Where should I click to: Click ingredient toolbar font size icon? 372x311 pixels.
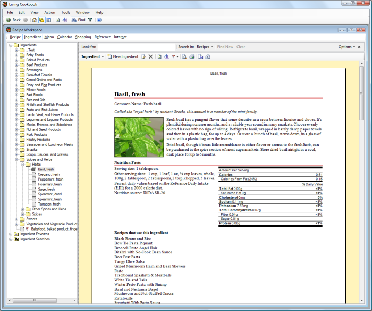click(166, 56)
